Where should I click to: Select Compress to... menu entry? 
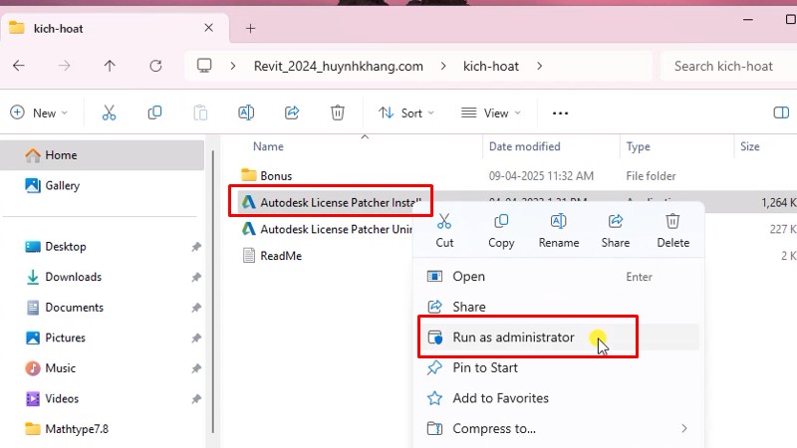[x=558, y=429]
